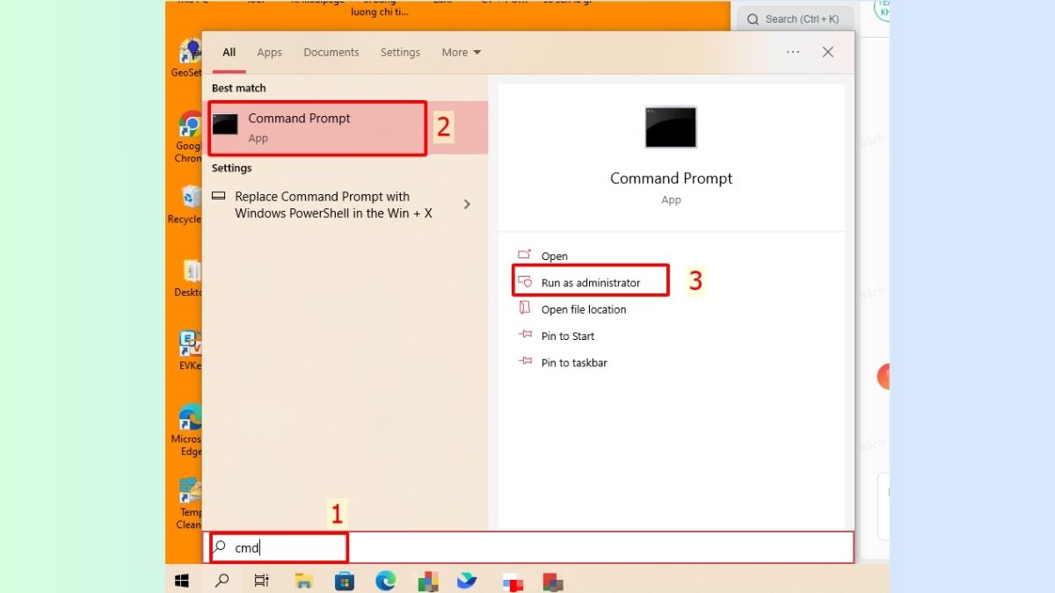Click the Search (Ctrl + K) box in background window
The width and height of the screenshot is (1055, 593).
tap(795, 18)
